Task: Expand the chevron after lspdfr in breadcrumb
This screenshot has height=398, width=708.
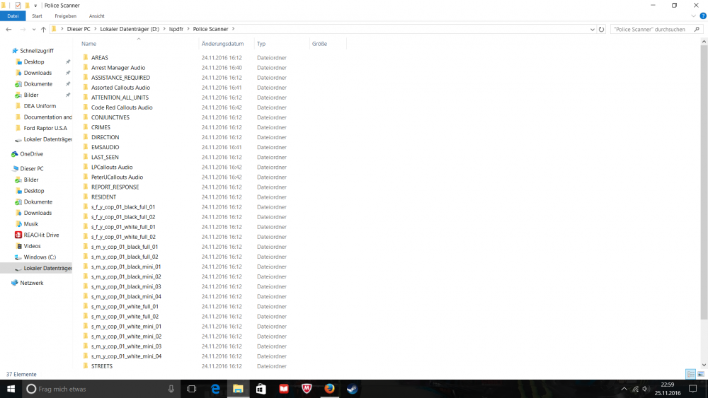Action: point(188,29)
